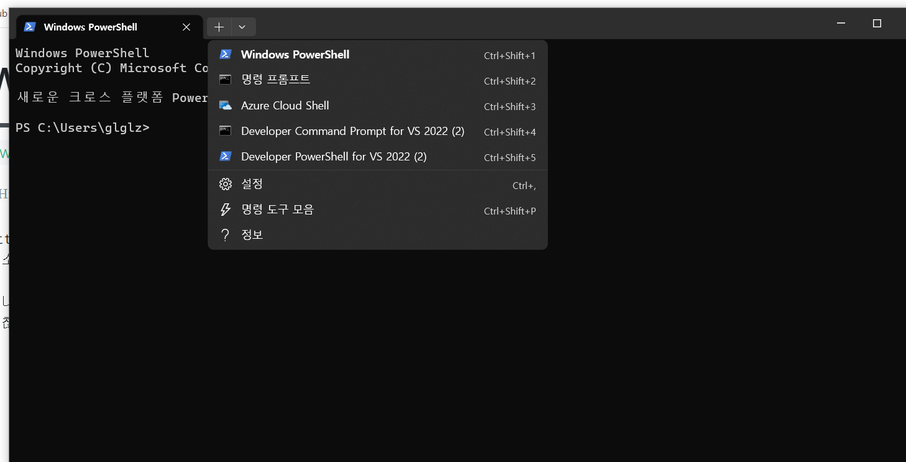Maximize the terminal window

[x=877, y=24]
